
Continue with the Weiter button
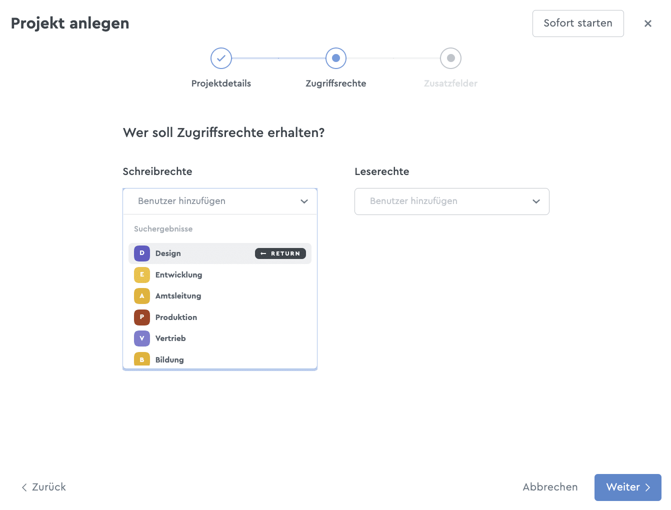[x=628, y=487]
